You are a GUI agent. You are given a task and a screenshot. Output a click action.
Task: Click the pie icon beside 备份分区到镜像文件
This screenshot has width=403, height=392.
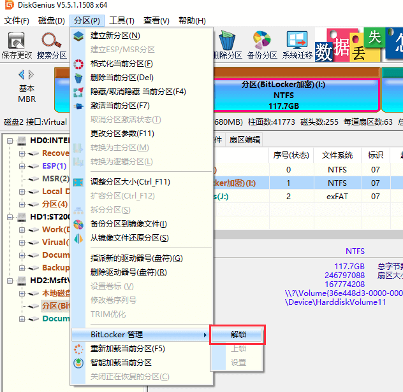coord(78,225)
